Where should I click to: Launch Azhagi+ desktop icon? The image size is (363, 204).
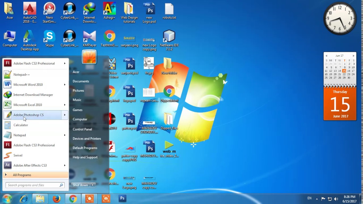[109, 11]
